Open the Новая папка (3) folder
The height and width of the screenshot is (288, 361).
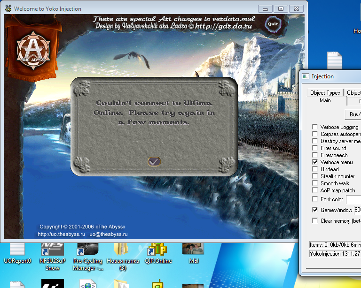point(123,252)
